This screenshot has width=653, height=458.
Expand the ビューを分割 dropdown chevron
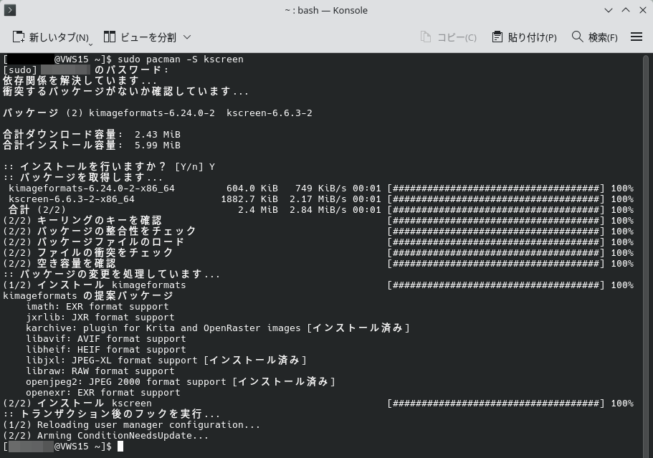[187, 37]
